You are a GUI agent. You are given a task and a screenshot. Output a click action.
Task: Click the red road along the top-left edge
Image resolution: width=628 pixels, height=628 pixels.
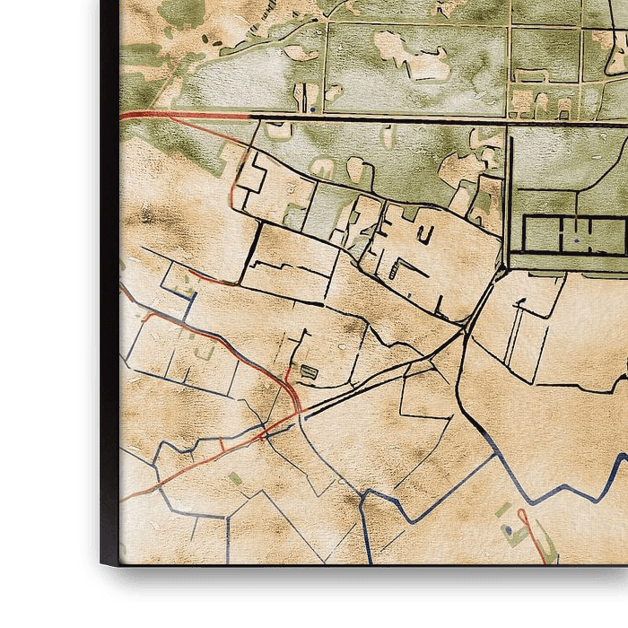click(179, 115)
